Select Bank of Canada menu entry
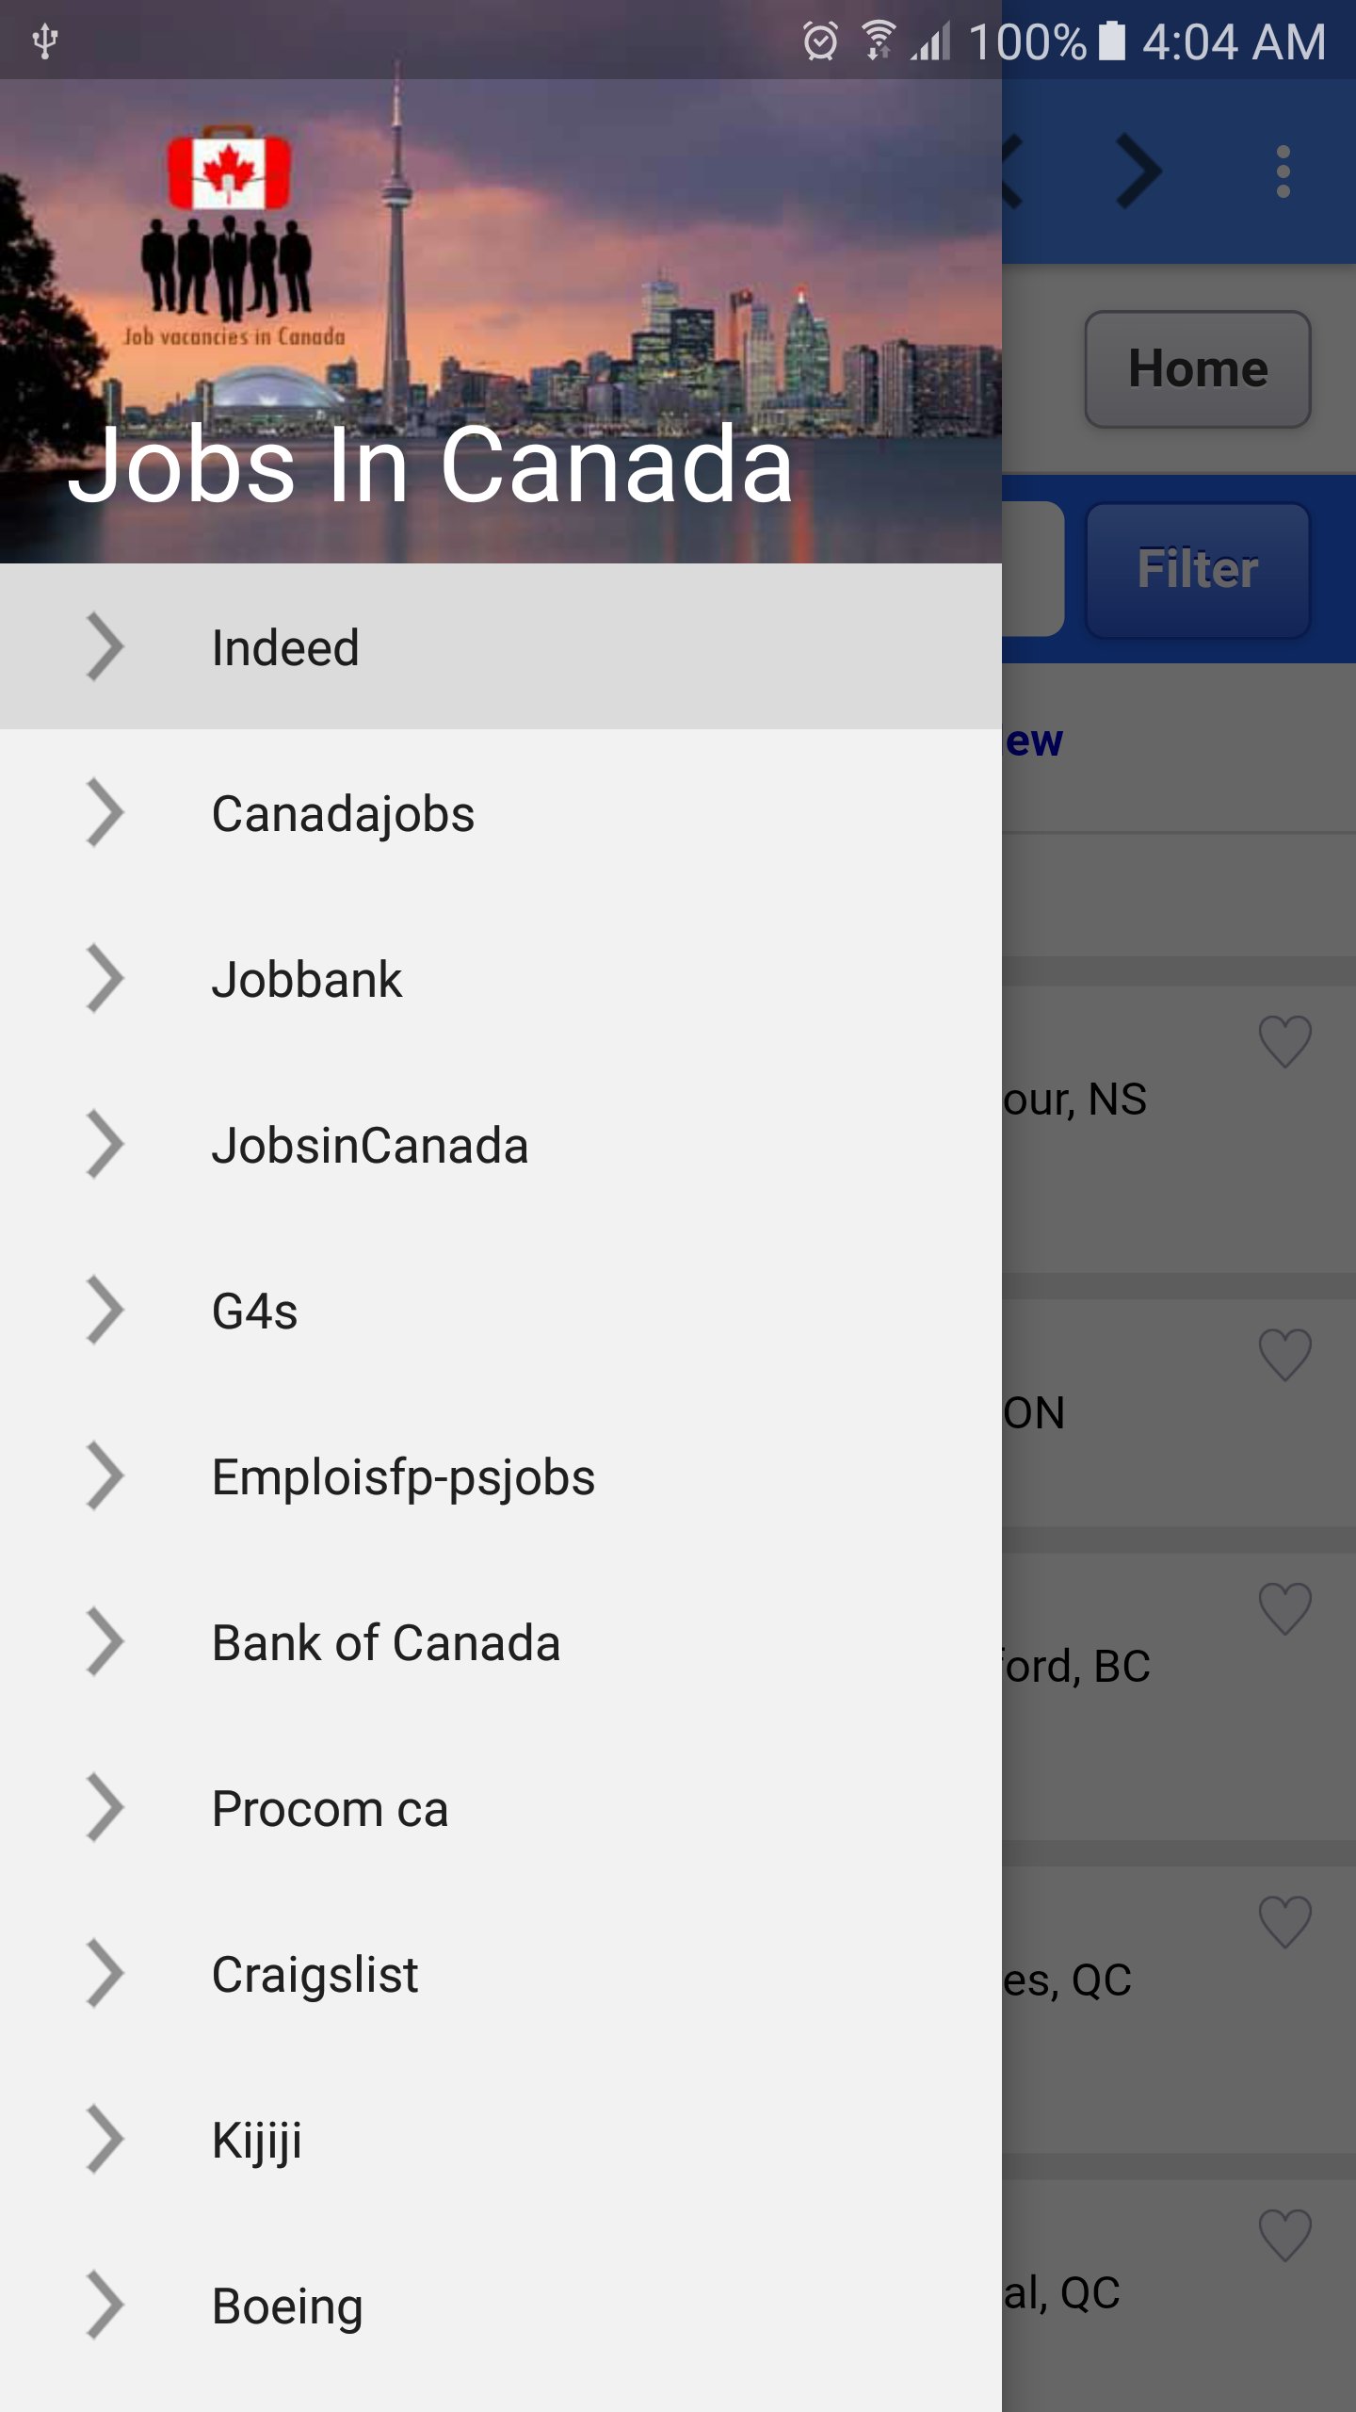The width and height of the screenshot is (1356, 2412). click(x=386, y=1642)
